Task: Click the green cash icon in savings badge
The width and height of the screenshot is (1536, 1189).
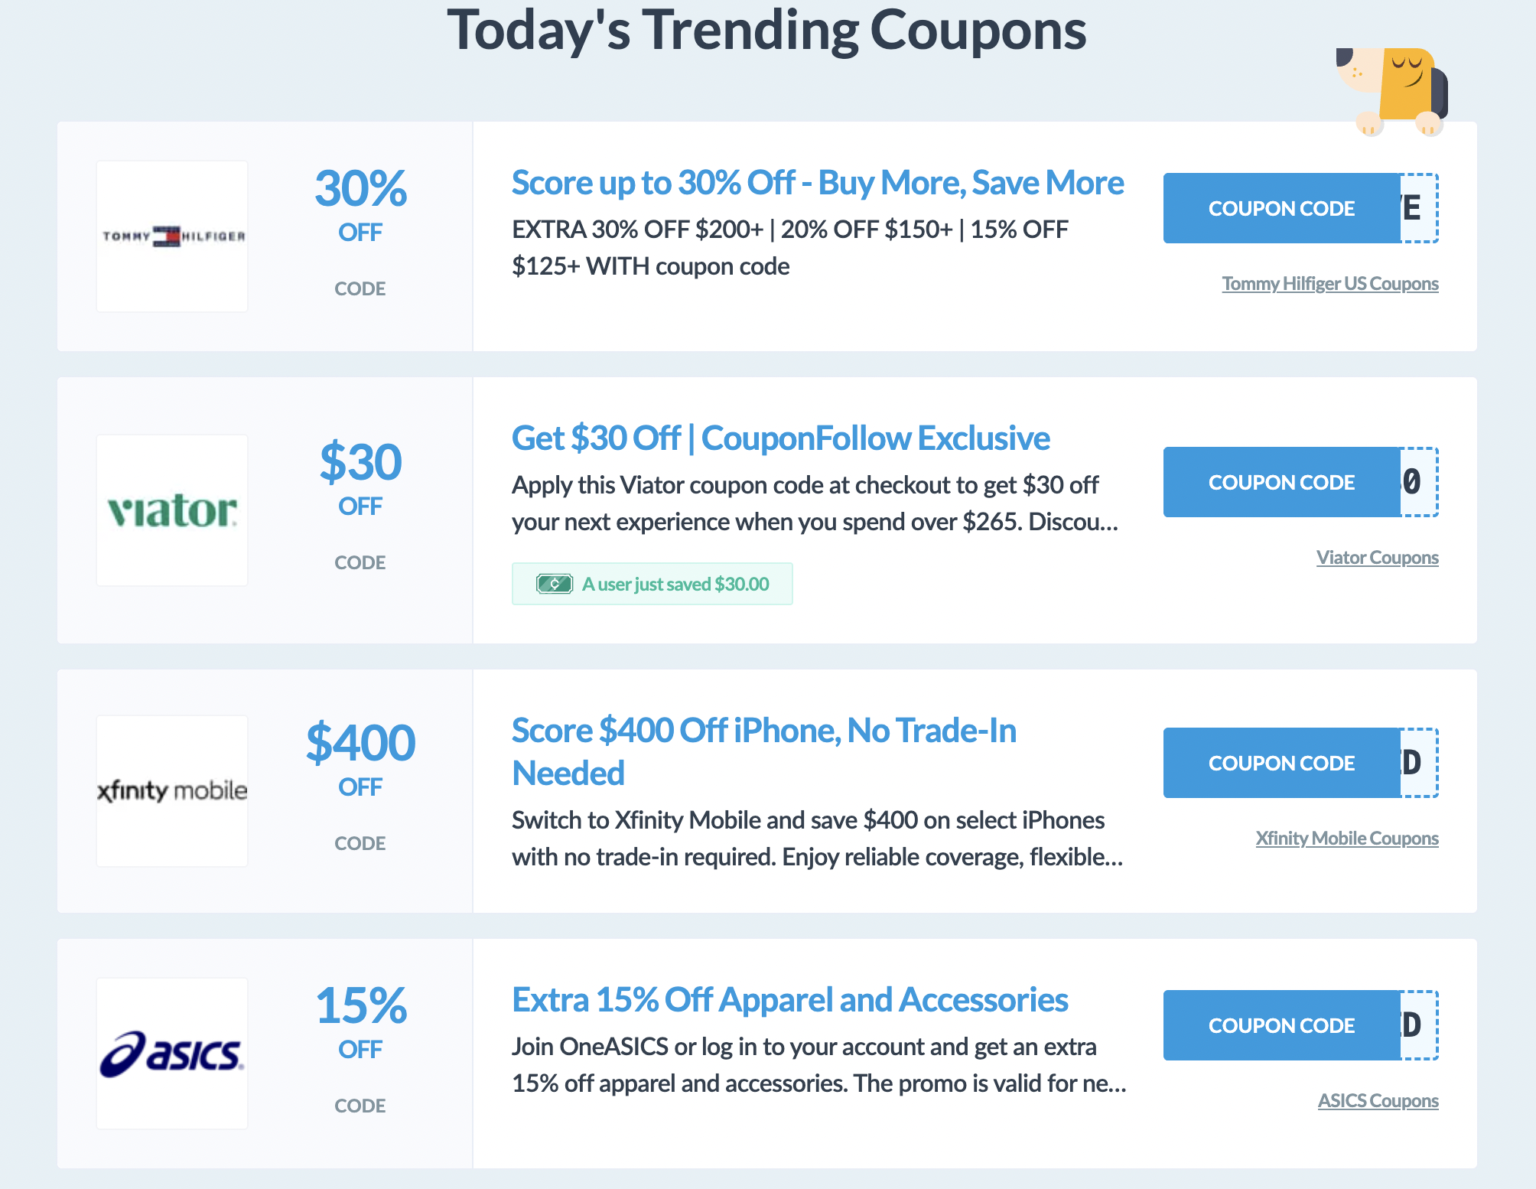Action: tap(555, 585)
